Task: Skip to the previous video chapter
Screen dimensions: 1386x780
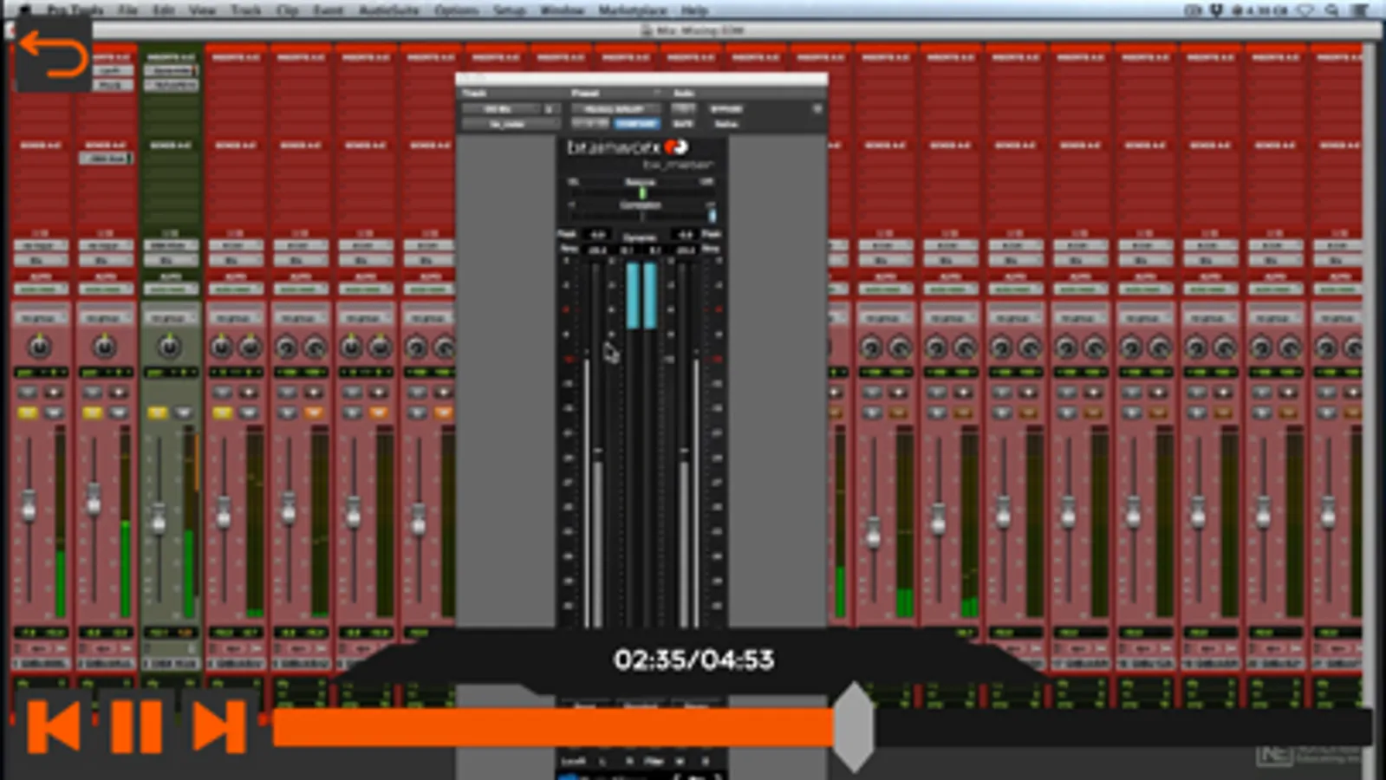Action: [x=54, y=726]
